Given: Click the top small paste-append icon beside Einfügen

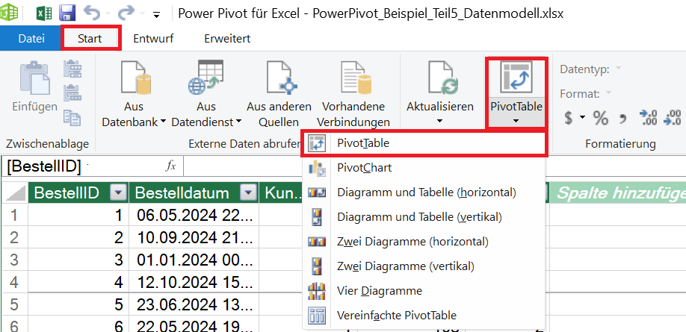Looking at the screenshot, I should tap(72, 69).
